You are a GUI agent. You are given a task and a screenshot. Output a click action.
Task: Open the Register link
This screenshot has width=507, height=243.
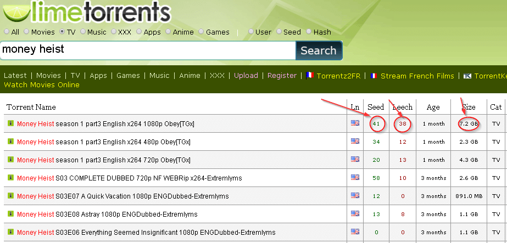coord(282,76)
